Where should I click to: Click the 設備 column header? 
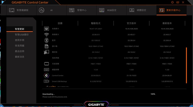(60, 23)
